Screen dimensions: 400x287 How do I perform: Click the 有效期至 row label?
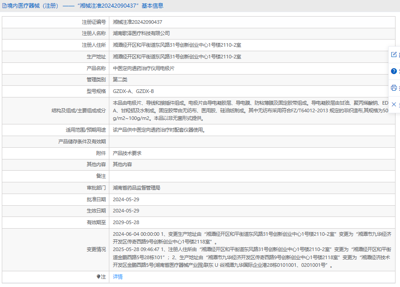[96, 223]
